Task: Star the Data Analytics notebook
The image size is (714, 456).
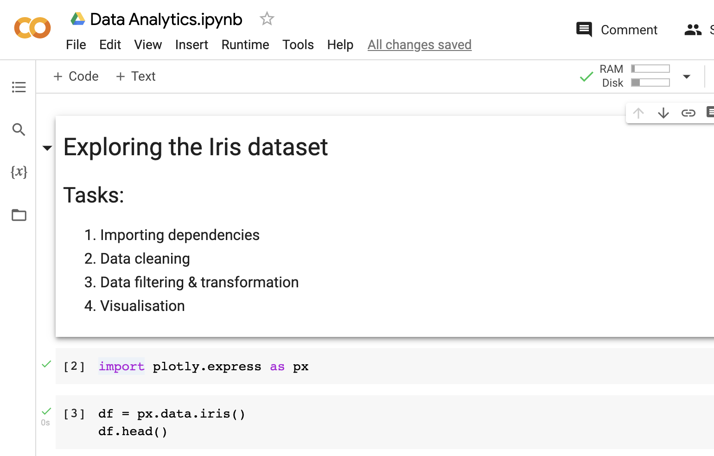Action: point(267,19)
